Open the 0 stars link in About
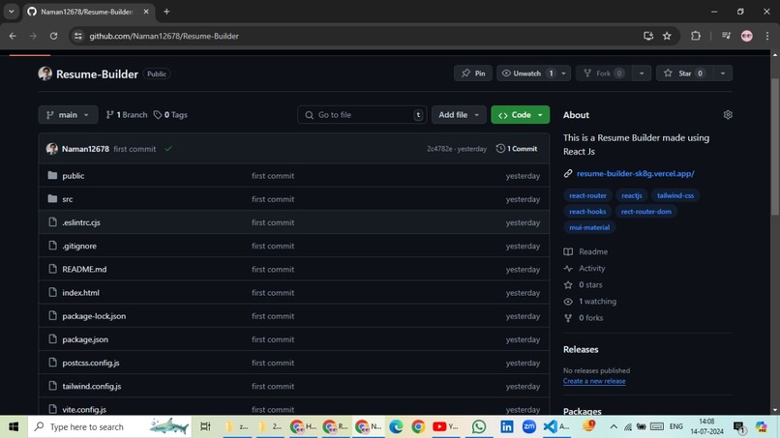 pos(590,284)
